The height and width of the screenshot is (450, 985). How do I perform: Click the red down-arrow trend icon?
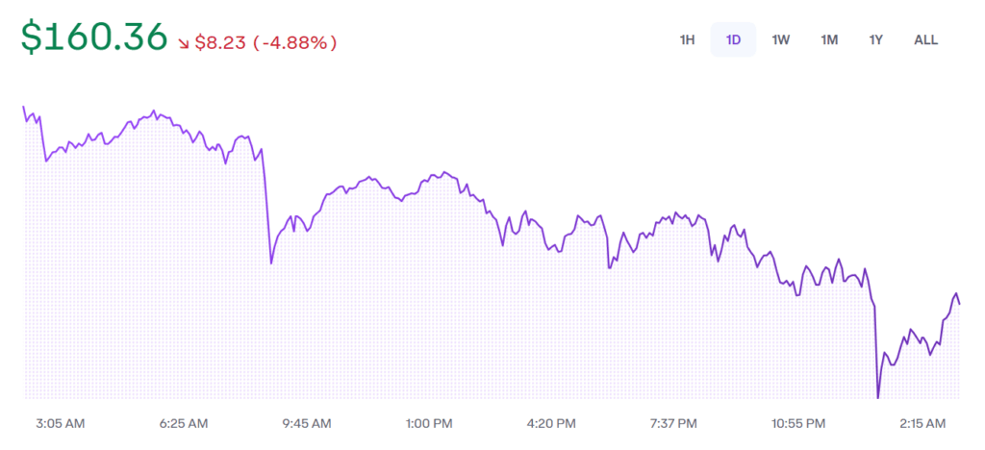184,43
